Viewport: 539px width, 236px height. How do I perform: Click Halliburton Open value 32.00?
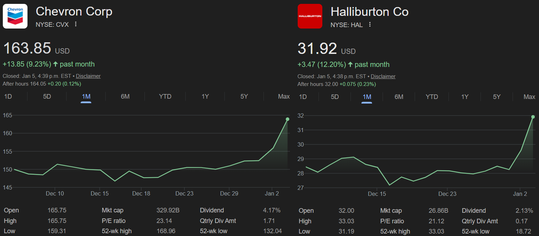pyautogui.click(x=346, y=211)
